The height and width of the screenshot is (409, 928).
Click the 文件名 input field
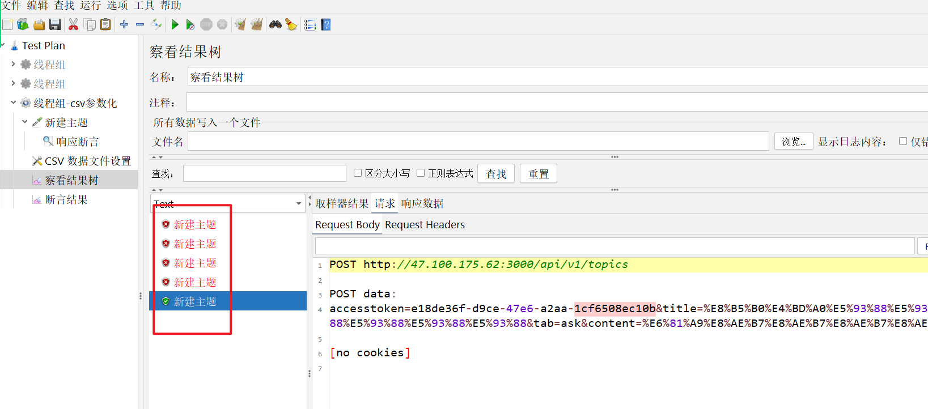coord(478,141)
